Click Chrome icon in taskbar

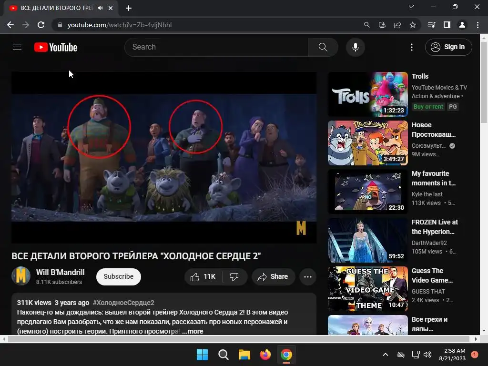(286, 355)
